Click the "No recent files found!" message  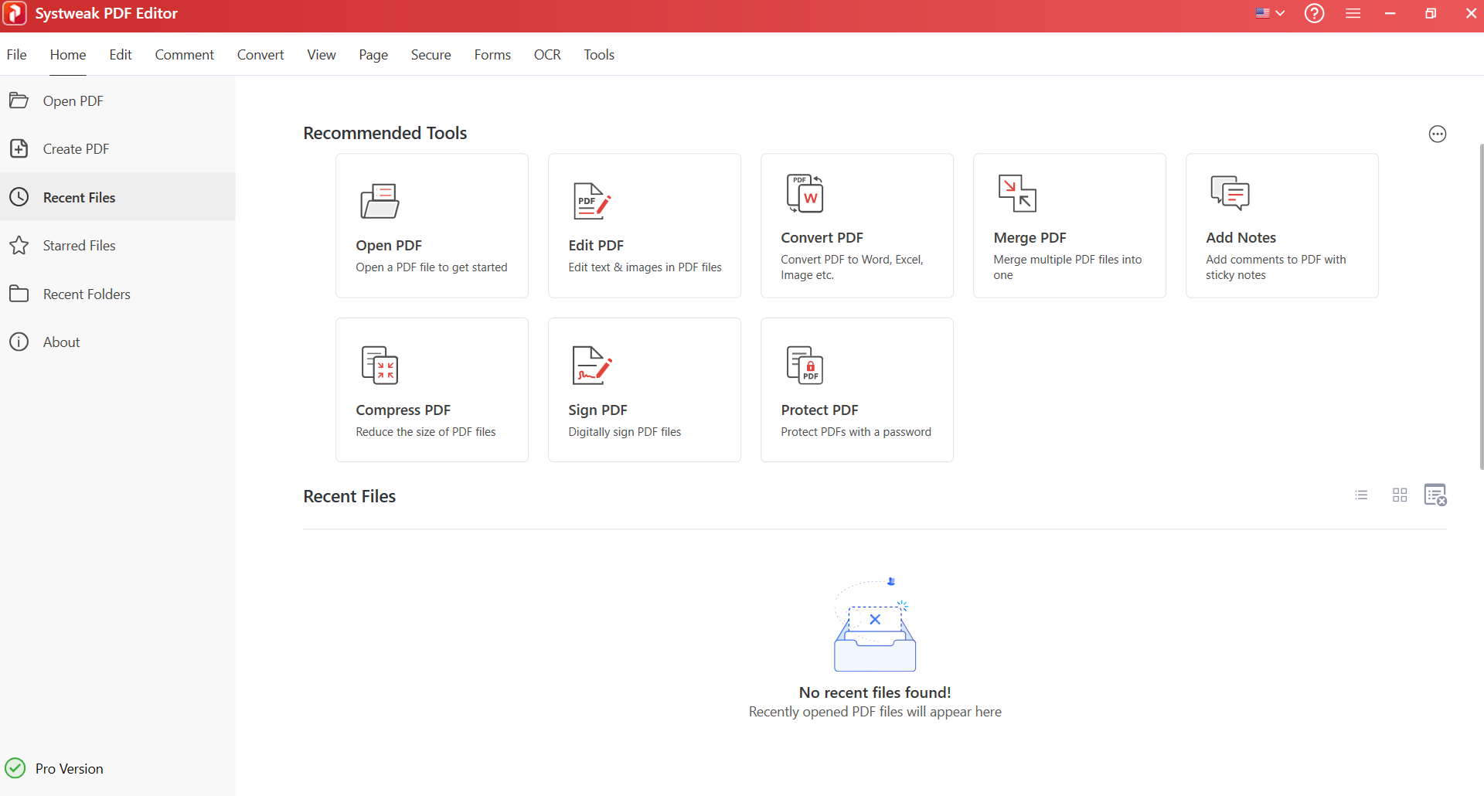(875, 692)
